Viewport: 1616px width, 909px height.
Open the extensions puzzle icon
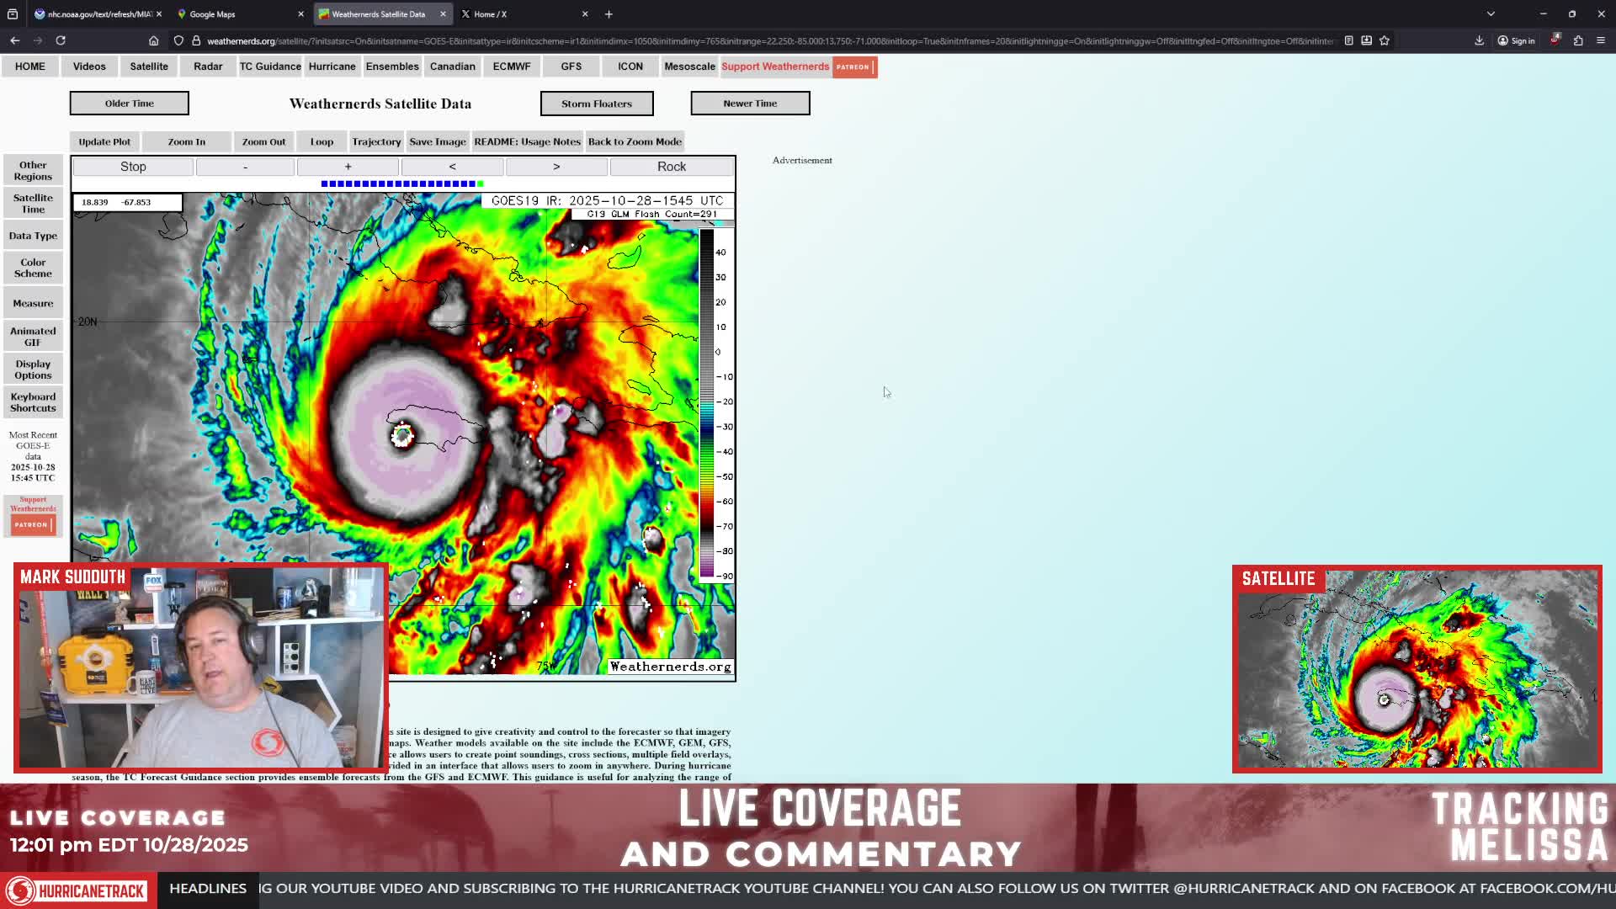1578,40
